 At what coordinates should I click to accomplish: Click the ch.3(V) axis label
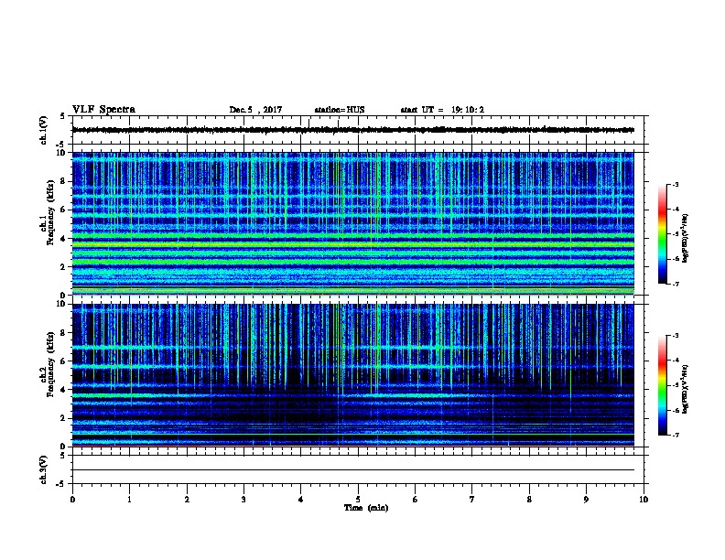click(44, 469)
